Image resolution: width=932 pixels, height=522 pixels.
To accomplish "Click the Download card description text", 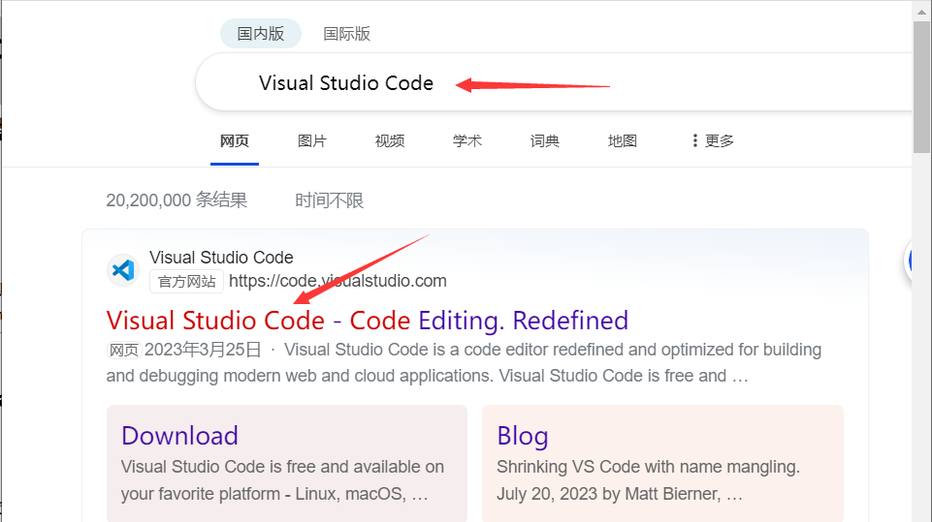I will click(x=282, y=480).
